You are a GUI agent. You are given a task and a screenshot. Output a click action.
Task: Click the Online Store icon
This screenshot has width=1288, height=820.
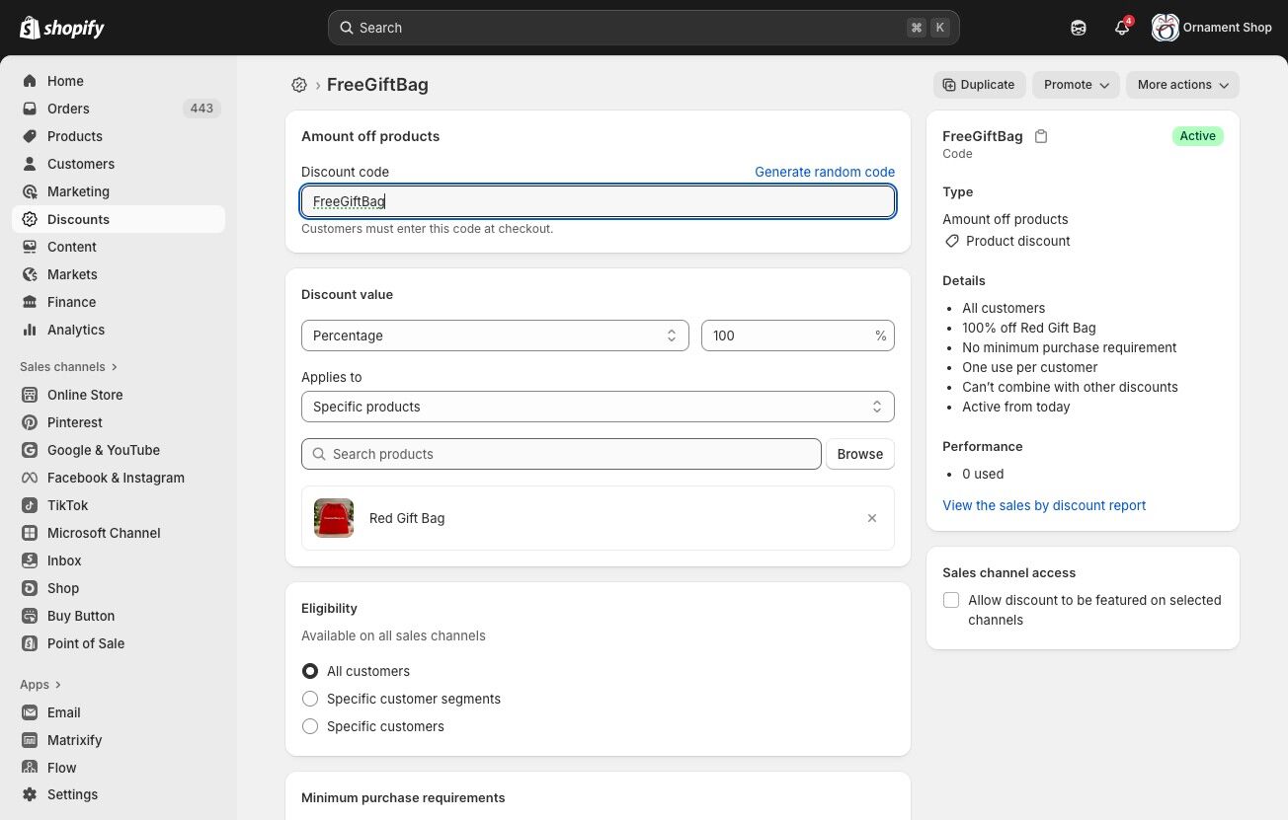click(30, 395)
